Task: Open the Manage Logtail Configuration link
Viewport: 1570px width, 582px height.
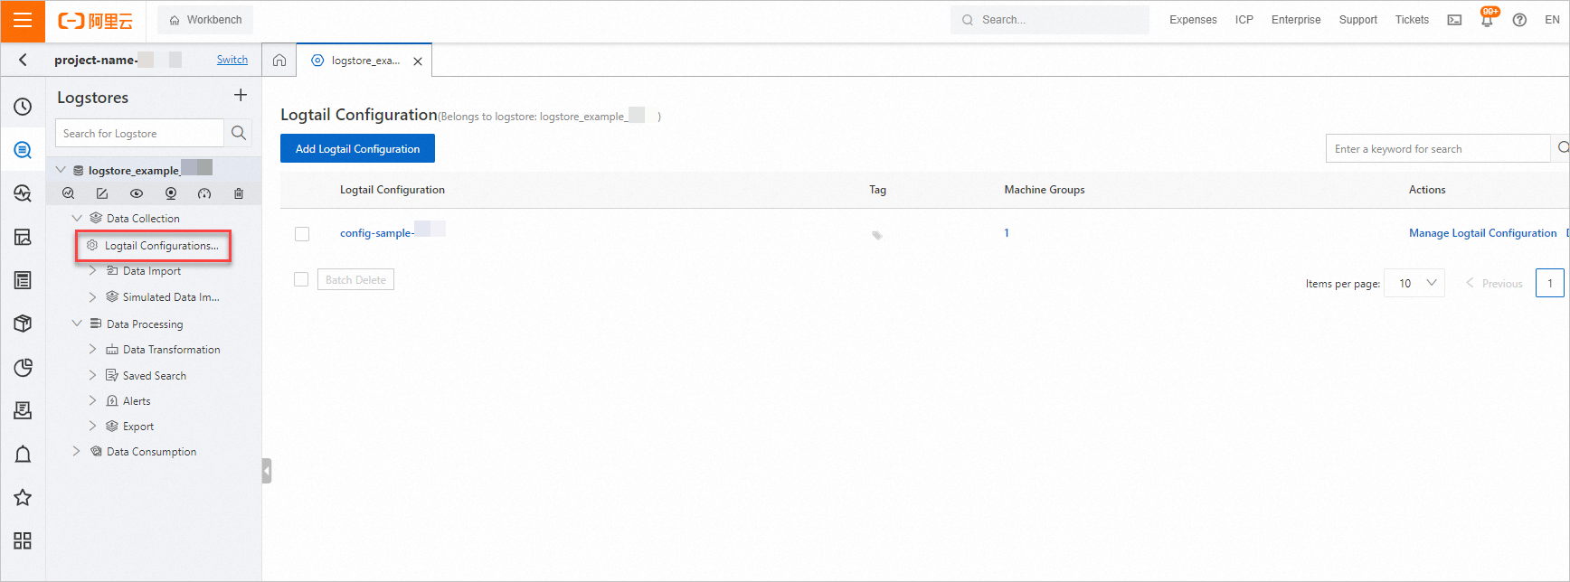Action: click(x=1482, y=233)
